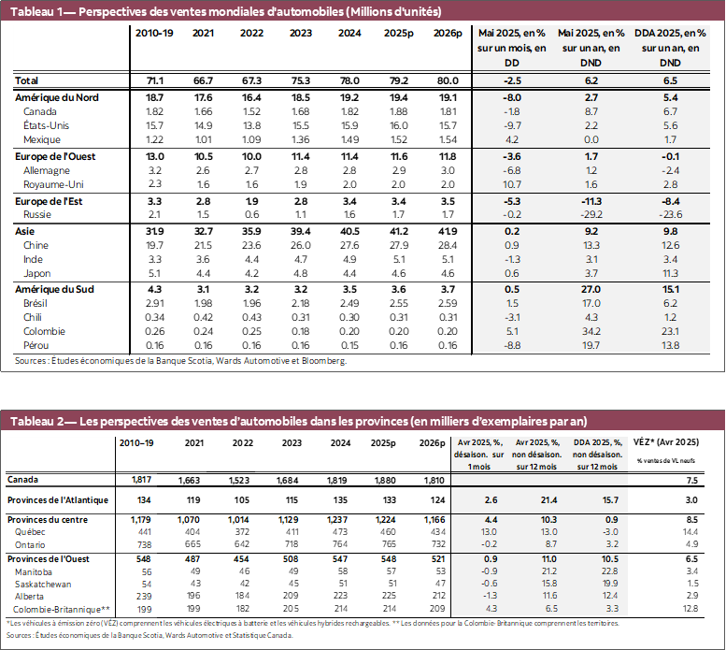The height and width of the screenshot is (650, 726).
Task: Select the 2026p column header
Action: point(446,33)
